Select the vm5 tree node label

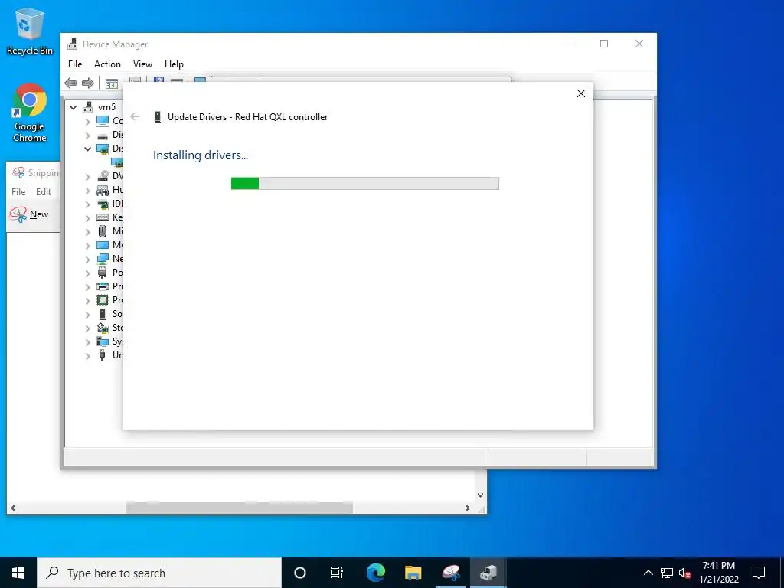click(x=107, y=107)
